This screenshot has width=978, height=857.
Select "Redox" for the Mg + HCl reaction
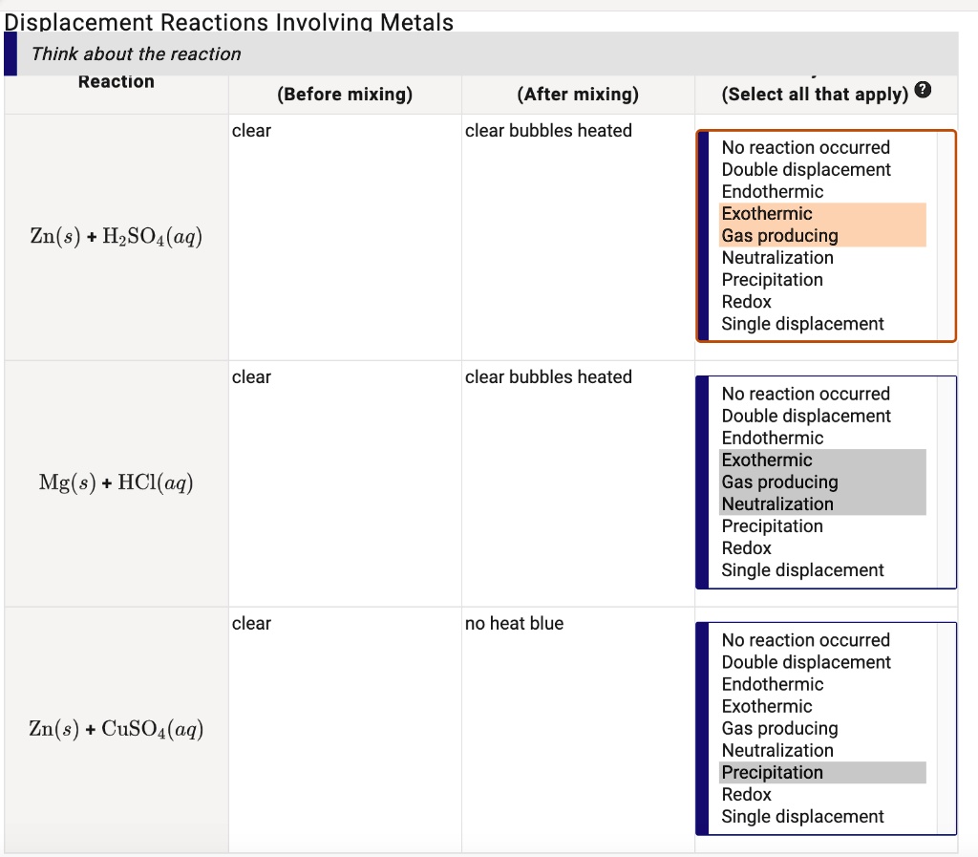coord(747,548)
